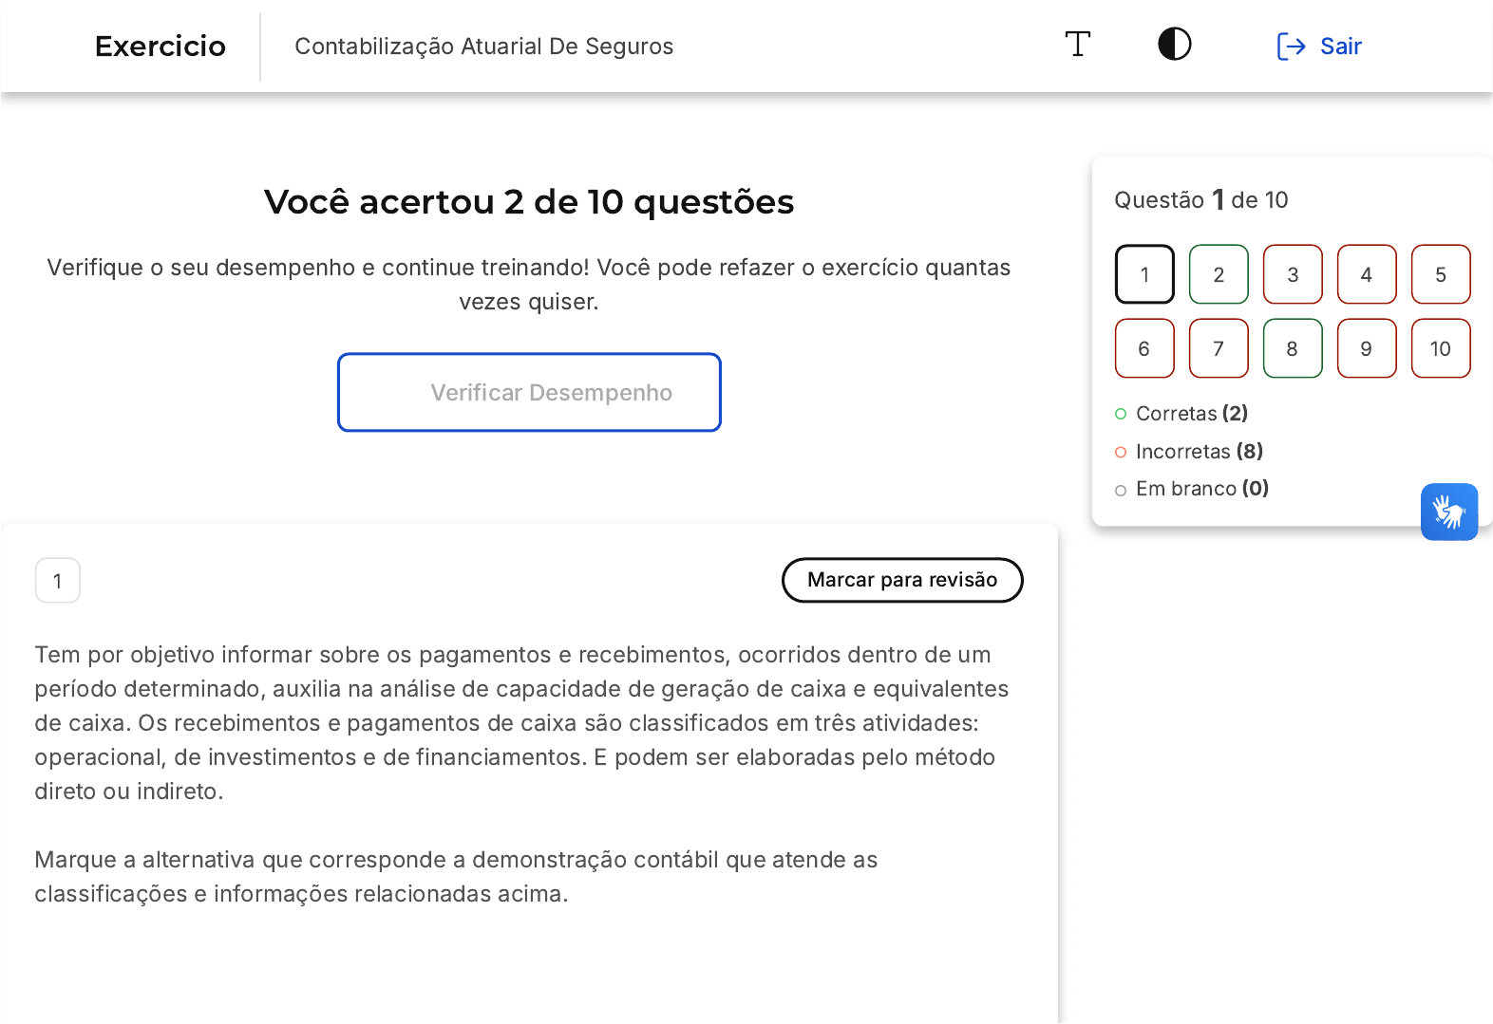Go to question 10
1493x1024 pixels.
click(x=1441, y=348)
